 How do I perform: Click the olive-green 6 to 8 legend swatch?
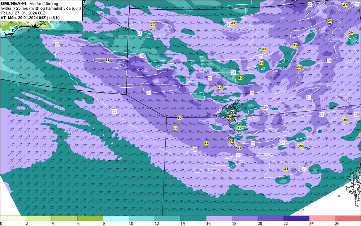coord(90,218)
